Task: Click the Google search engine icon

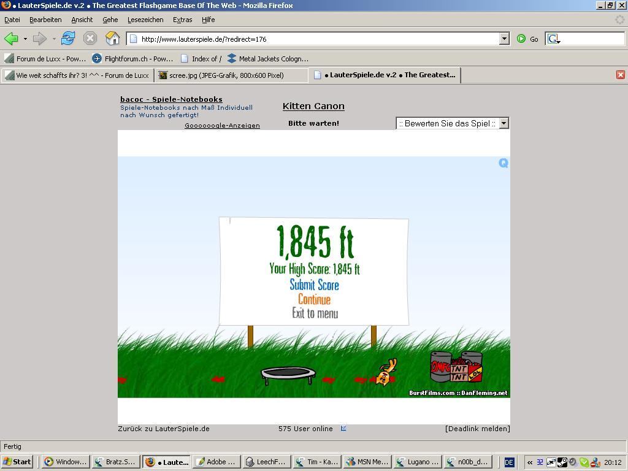Action: (x=554, y=39)
